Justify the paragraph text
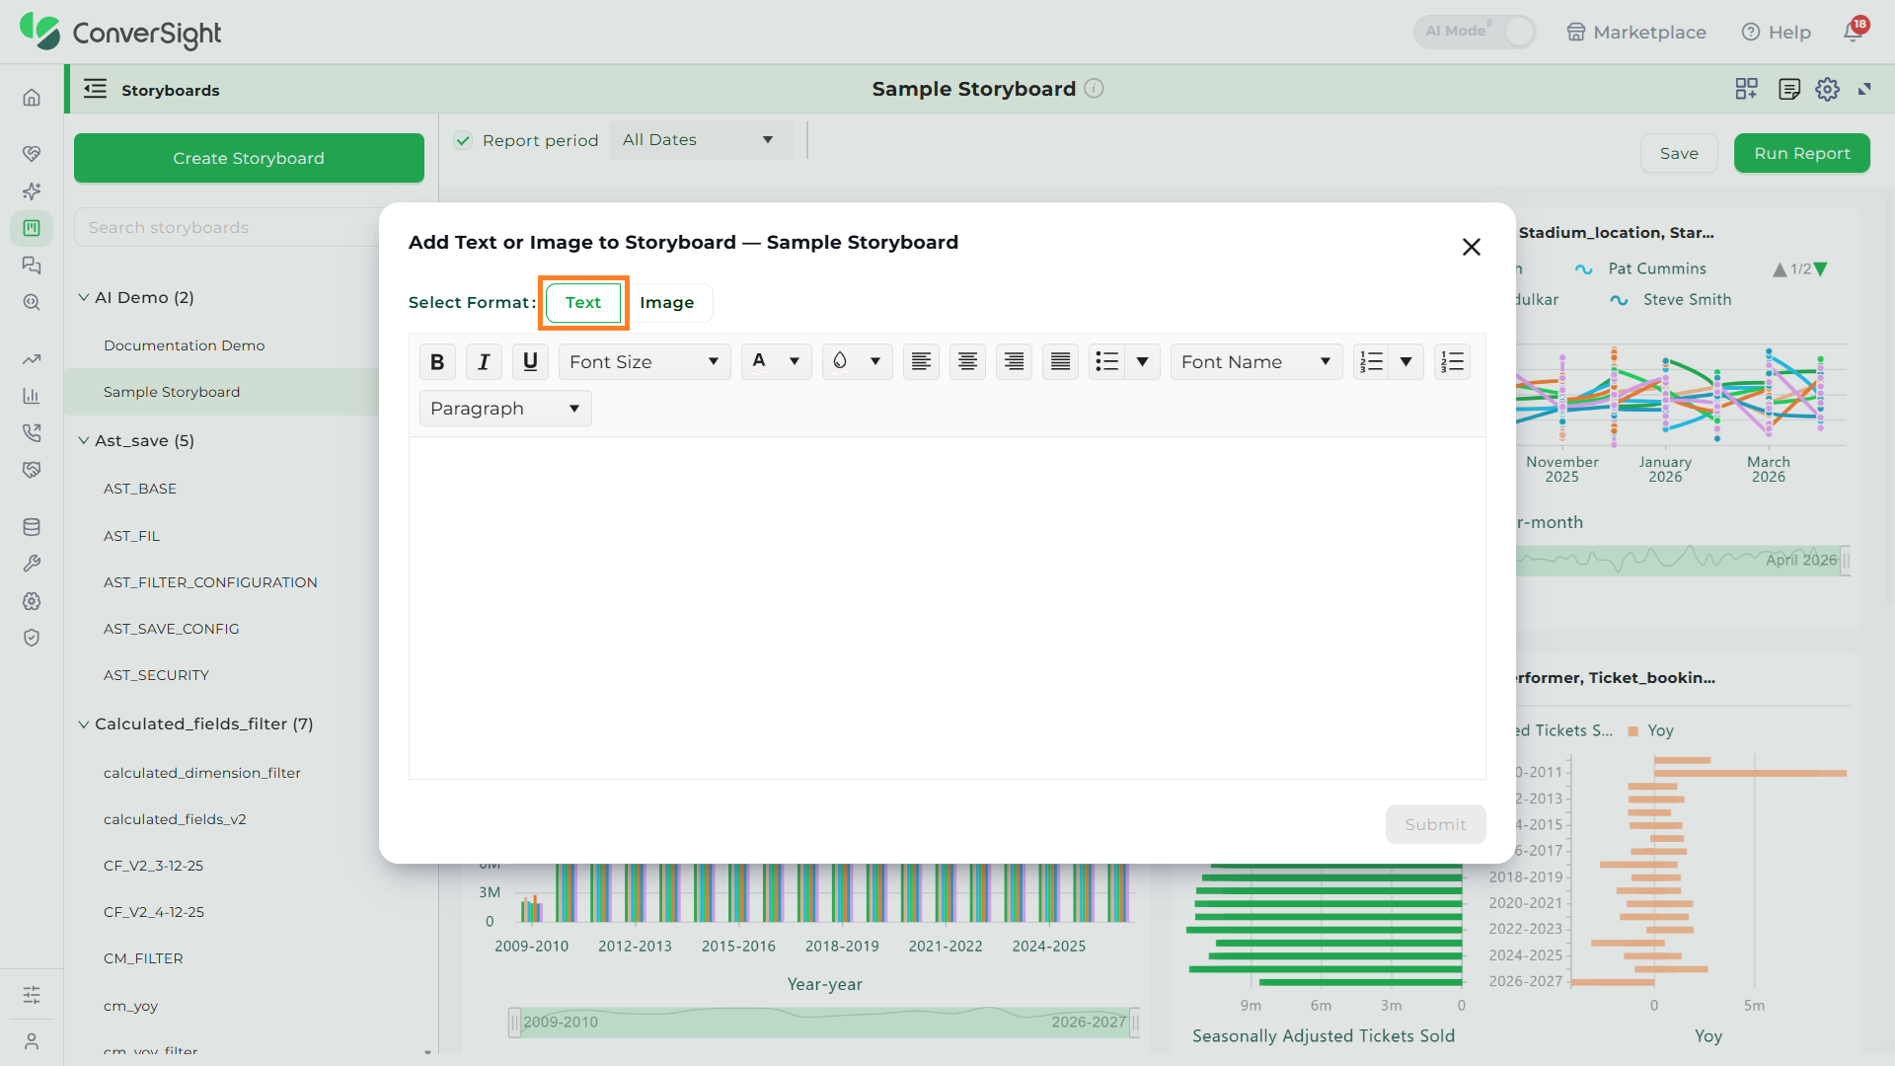Image resolution: width=1895 pixels, height=1066 pixels. click(1060, 362)
